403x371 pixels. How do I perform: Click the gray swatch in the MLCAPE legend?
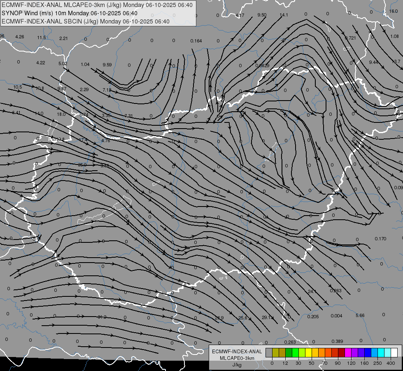pos(269,352)
